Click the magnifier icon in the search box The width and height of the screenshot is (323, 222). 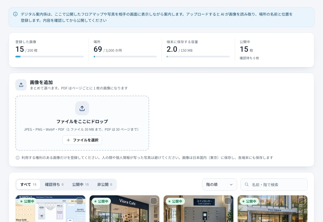point(247,185)
